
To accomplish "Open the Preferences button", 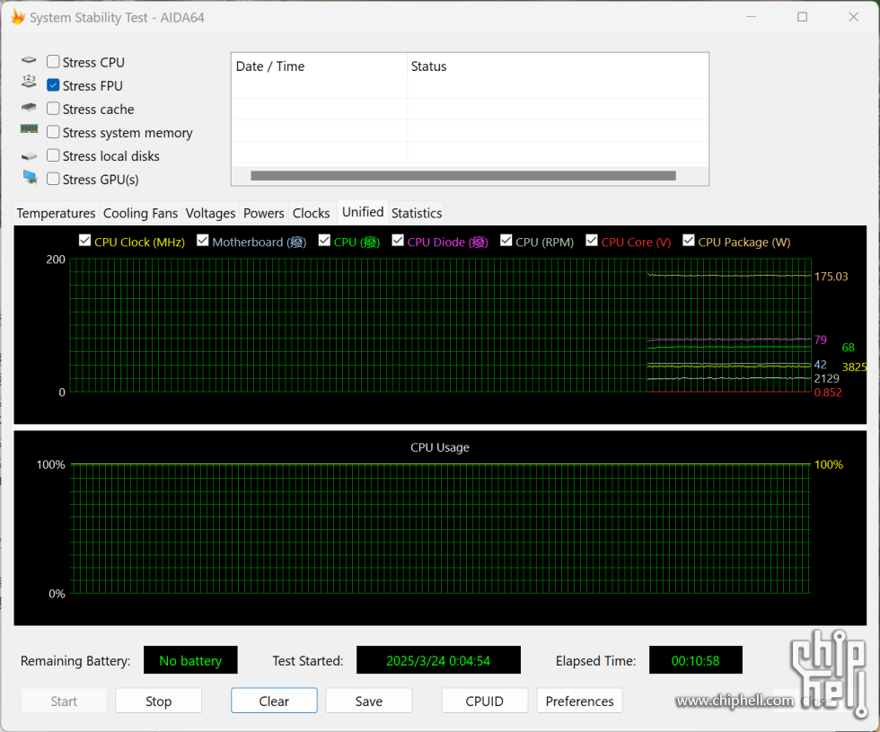I will click(x=580, y=701).
